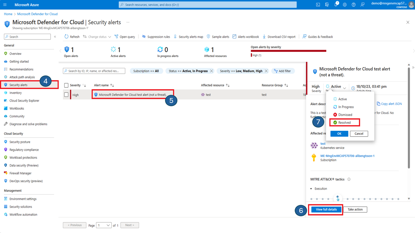This screenshot has width=415, height=233.
Task: Sort by Resource Group column
Action: 275,85
